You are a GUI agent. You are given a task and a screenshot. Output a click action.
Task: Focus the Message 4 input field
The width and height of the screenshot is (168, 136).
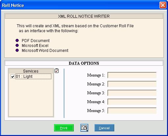[132, 102]
